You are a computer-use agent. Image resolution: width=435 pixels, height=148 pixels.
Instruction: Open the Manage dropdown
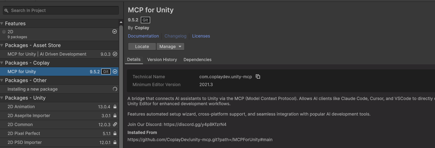170,46
